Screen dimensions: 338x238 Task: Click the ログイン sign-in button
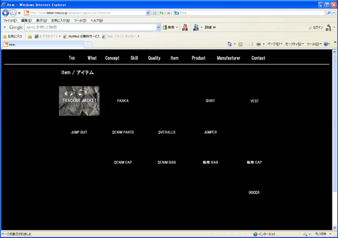point(316,27)
